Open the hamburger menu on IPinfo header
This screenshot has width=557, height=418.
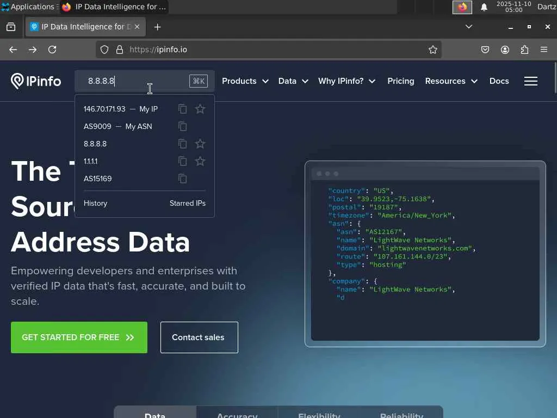531,81
